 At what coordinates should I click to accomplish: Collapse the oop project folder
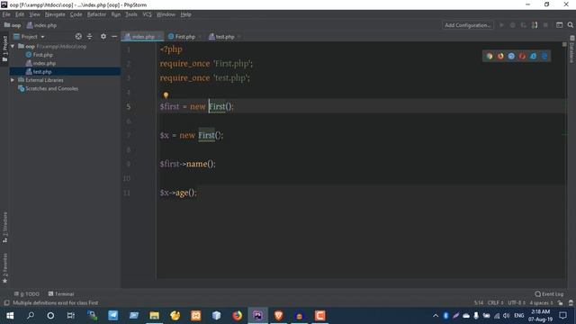pos(13,46)
